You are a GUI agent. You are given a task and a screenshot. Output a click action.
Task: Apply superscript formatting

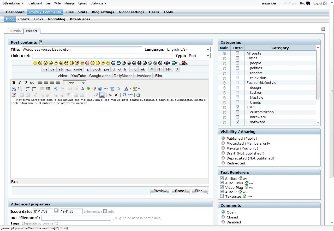117,95
